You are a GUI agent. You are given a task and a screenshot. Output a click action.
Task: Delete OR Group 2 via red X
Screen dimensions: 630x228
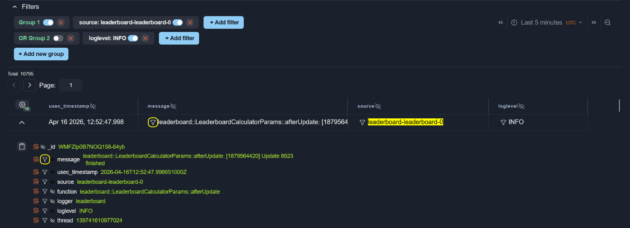[x=70, y=38]
